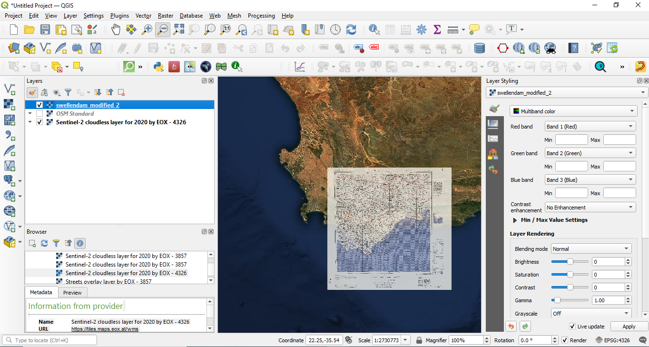Open the Blending mode dropdown

tap(591, 249)
